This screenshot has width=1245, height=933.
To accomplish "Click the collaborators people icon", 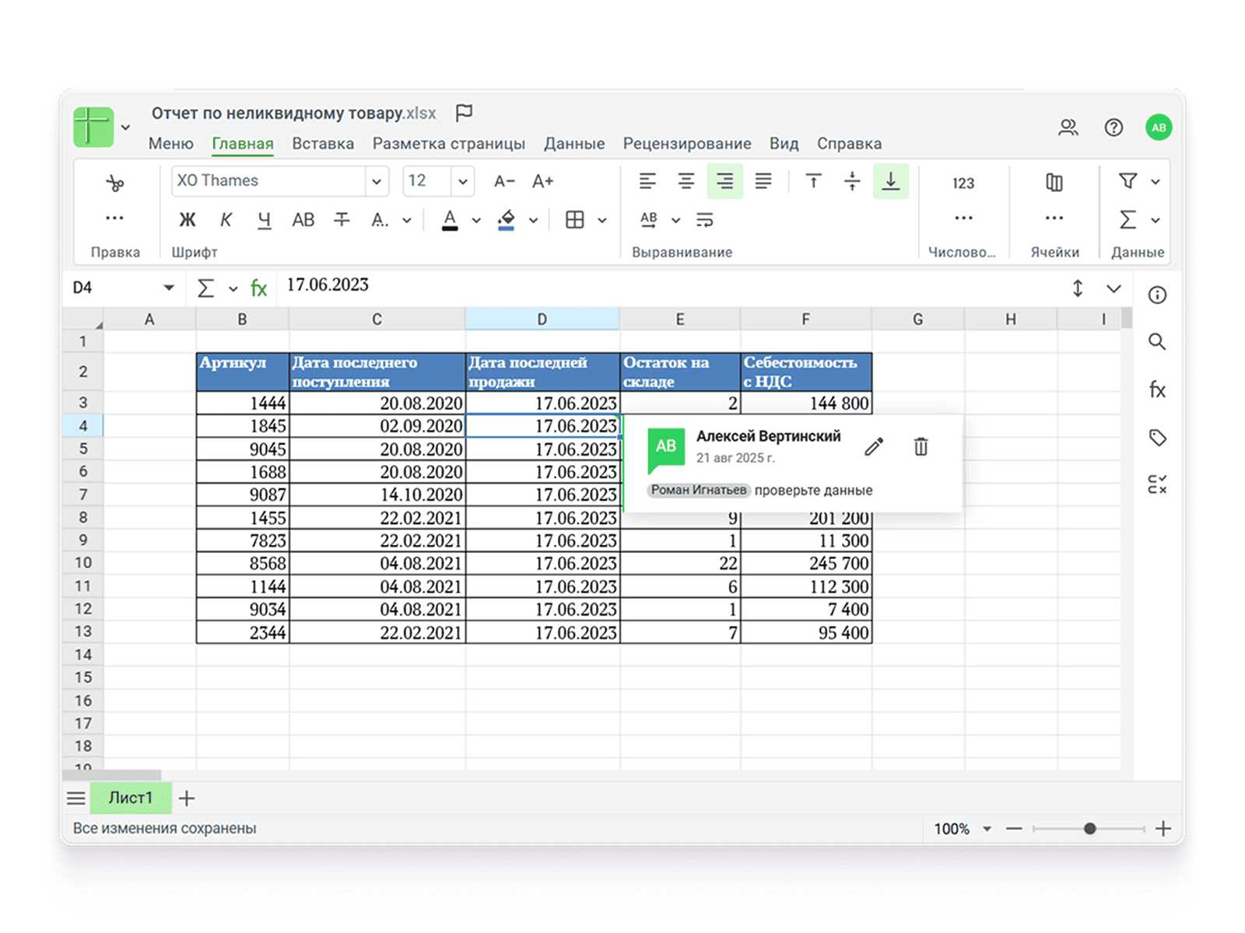I will click(1068, 128).
